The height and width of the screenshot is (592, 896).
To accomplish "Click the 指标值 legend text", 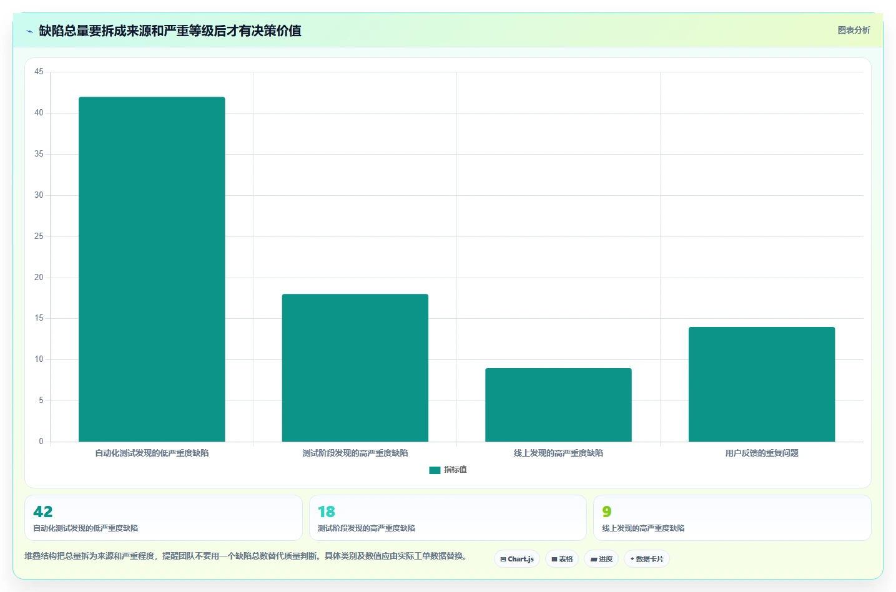I will [455, 470].
